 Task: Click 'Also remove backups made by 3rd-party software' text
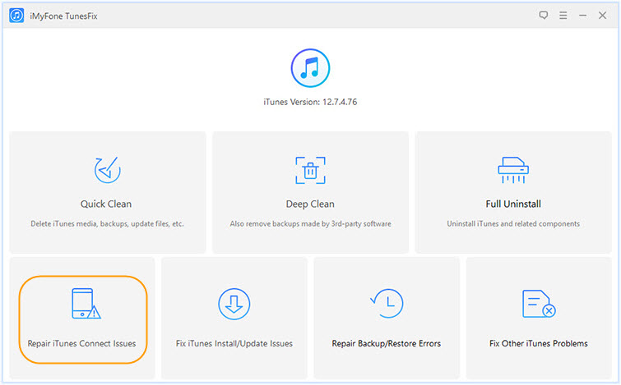311,224
